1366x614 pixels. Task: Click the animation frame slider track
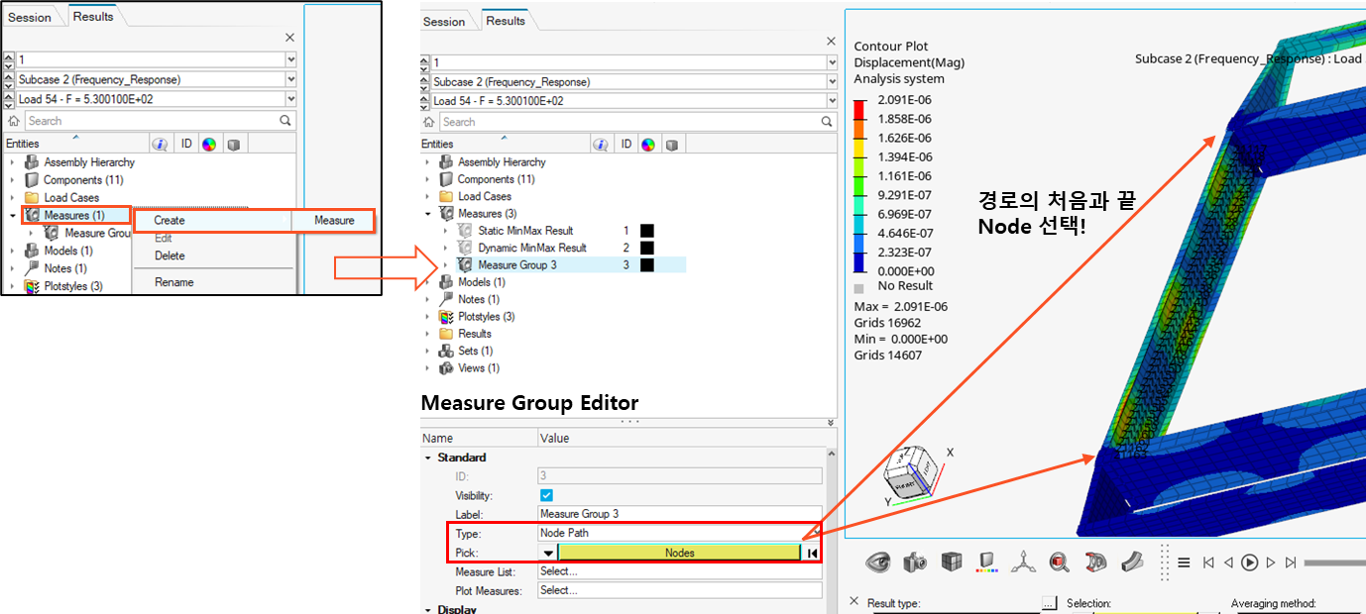pyautogui.click(x=1334, y=563)
